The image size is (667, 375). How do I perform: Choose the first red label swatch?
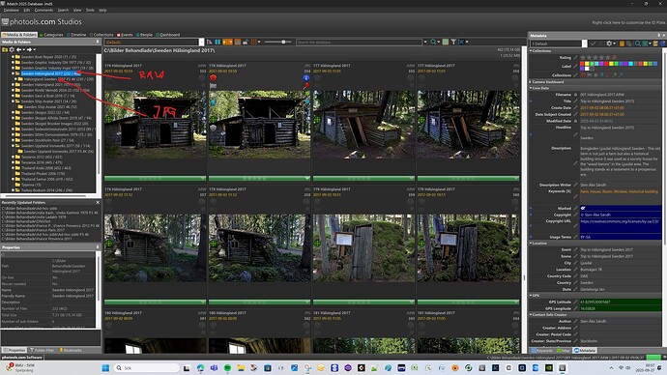click(x=582, y=64)
